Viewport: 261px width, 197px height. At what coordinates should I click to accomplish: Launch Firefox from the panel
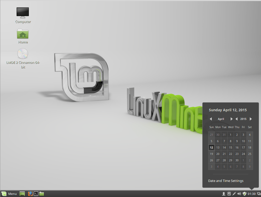click(30, 194)
